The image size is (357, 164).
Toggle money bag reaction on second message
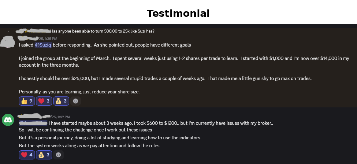click(44, 155)
